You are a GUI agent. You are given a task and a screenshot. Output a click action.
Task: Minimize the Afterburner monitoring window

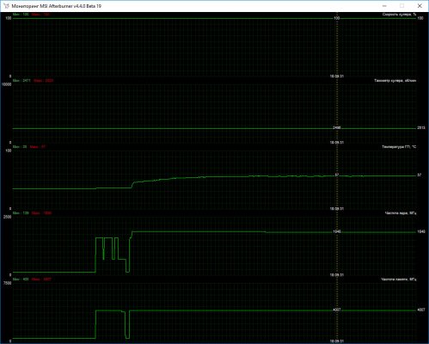(384, 6)
